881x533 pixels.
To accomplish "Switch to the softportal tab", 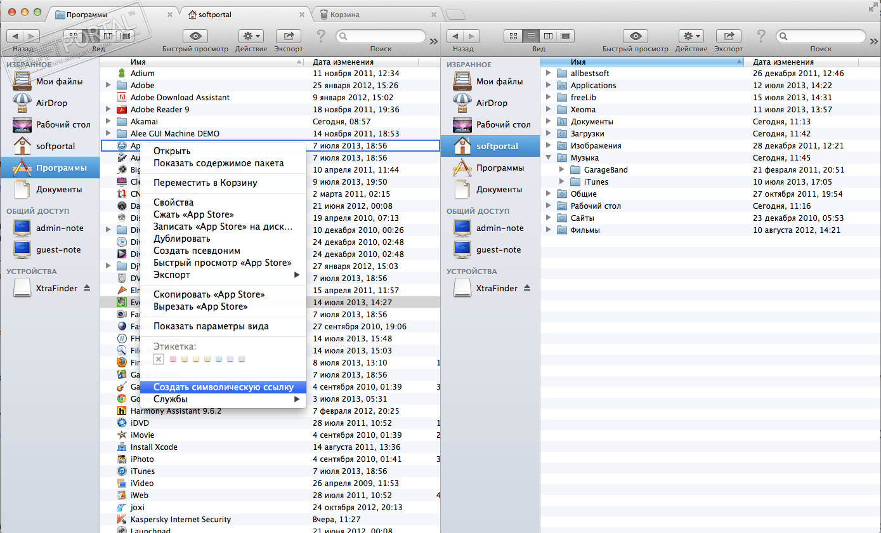I will (x=245, y=14).
